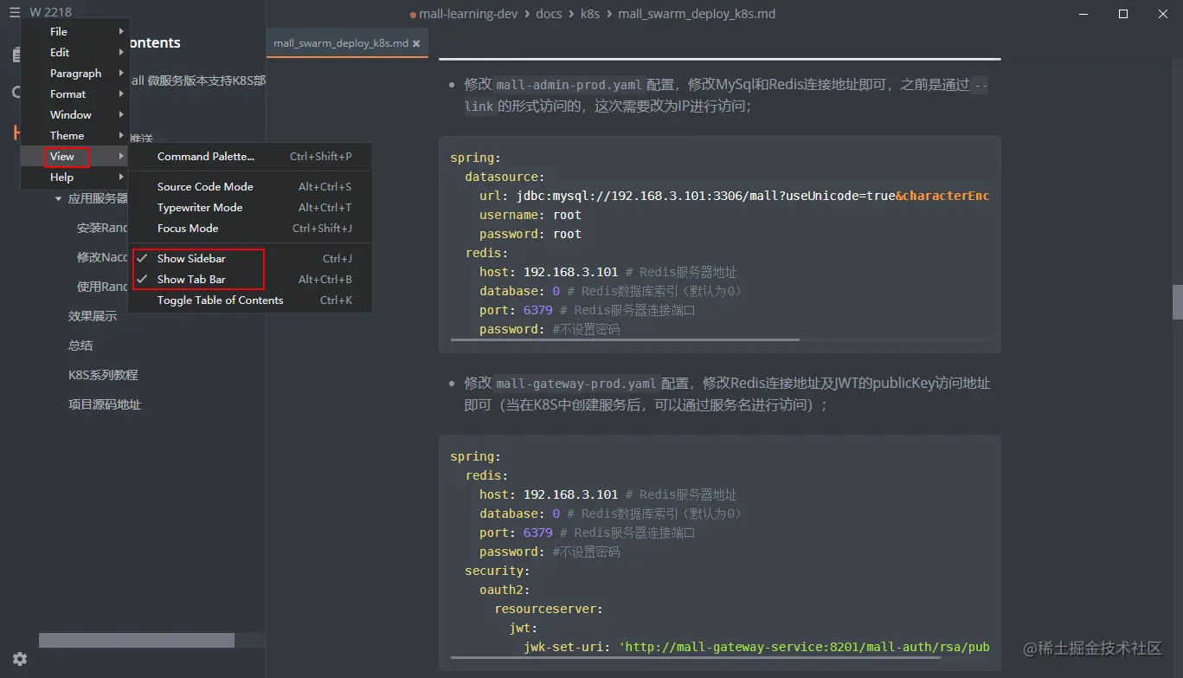This screenshot has width=1183, height=678.
Task: Click the mall-gateway-prod.yaml inline code
Action: (576, 384)
